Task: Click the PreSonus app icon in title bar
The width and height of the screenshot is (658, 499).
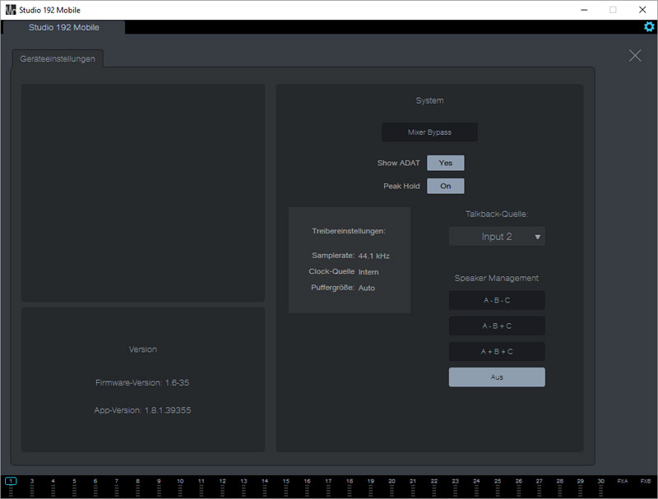Action: 10,10
